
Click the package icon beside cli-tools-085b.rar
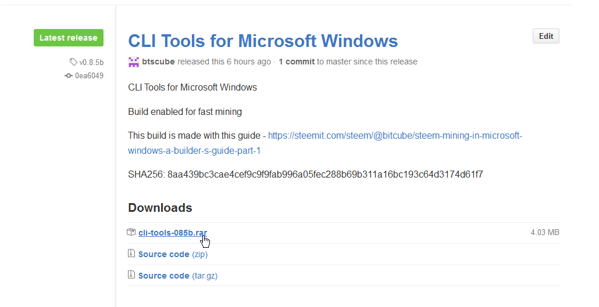click(131, 233)
